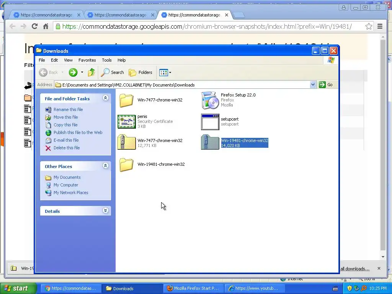Select the Win-19481-chrome-win32 zip archive icon
Viewport: 392px width, 294px height.
pyautogui.click(x=210, y=142)
